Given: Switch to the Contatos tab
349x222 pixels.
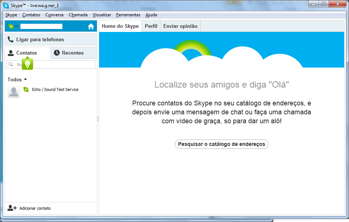Looking at the screenshot, I should coord(27,53).
